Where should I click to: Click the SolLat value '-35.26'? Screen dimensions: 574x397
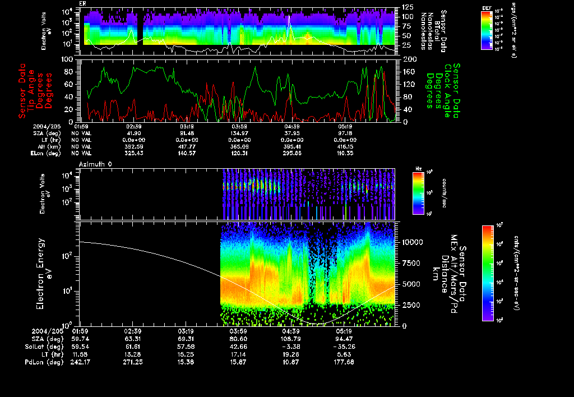click(344, 347)
